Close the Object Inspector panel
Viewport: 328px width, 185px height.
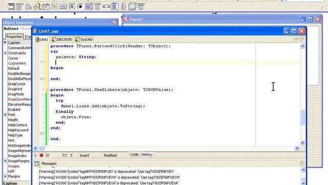click(x=114, y=22)
